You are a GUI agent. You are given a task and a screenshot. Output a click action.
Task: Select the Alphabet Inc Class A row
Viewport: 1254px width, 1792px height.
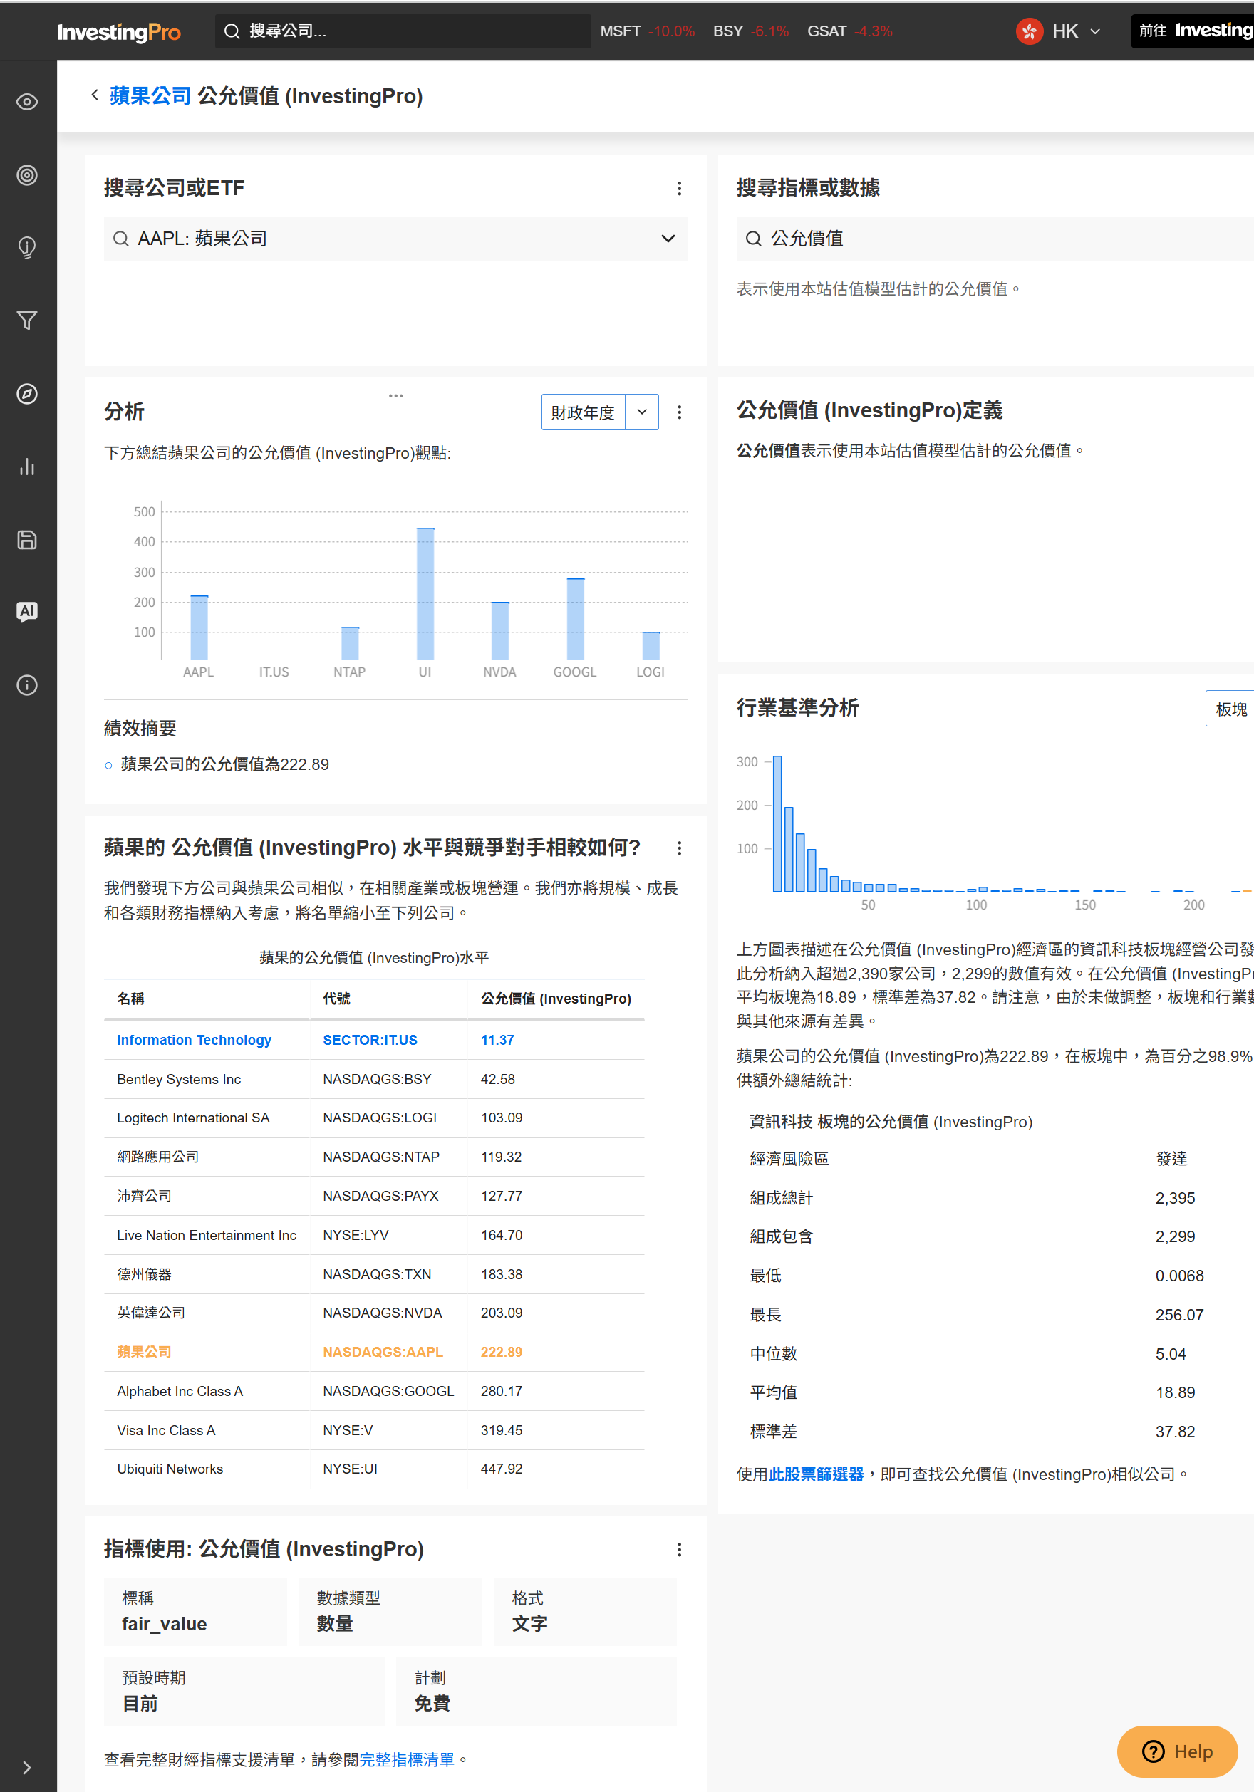click(x=374, y=1392)
